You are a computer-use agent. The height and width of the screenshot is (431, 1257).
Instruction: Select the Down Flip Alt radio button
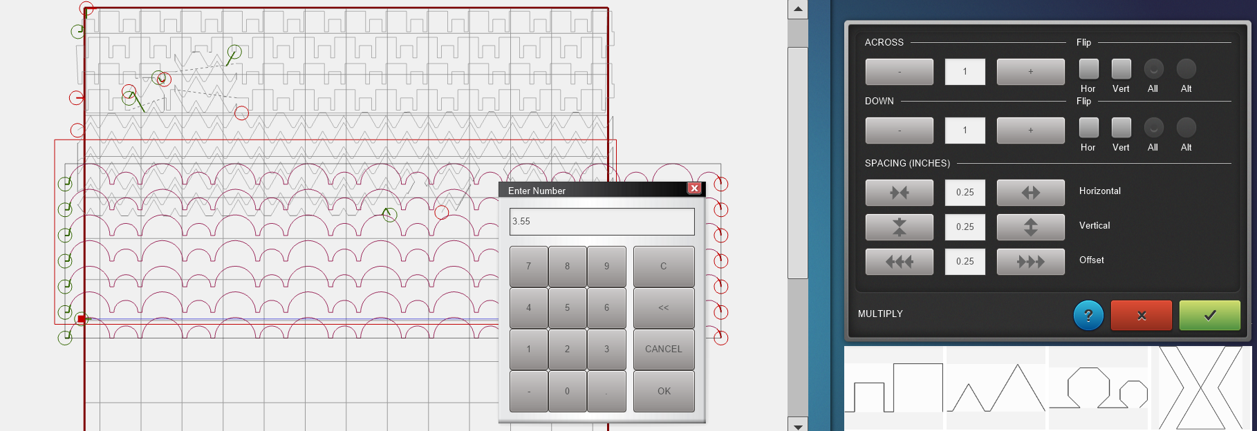(x=1186, y=128)
